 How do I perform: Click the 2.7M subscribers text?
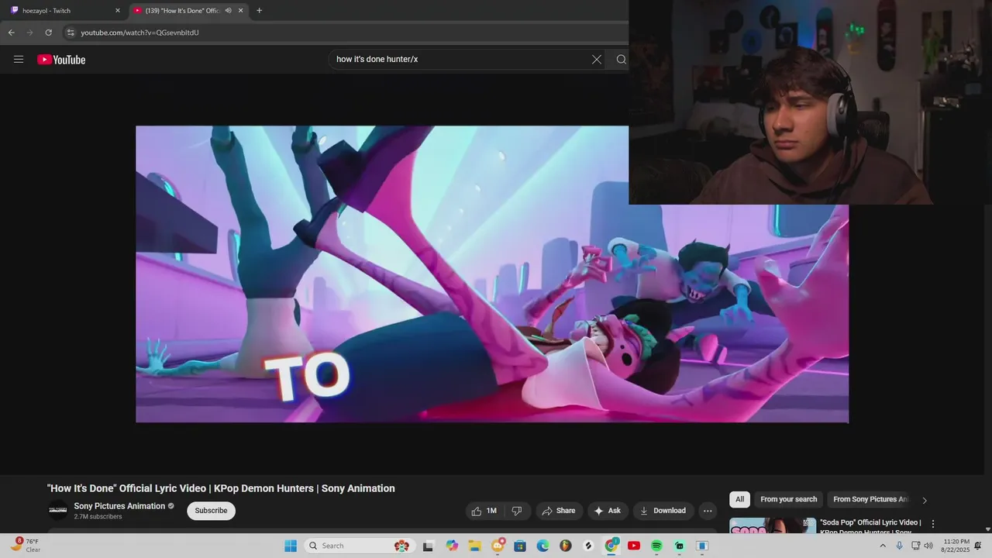pos(98,517)
